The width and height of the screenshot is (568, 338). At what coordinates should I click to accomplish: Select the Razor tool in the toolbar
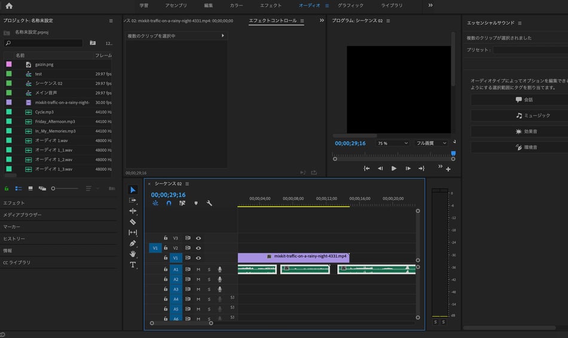[133, 222]
